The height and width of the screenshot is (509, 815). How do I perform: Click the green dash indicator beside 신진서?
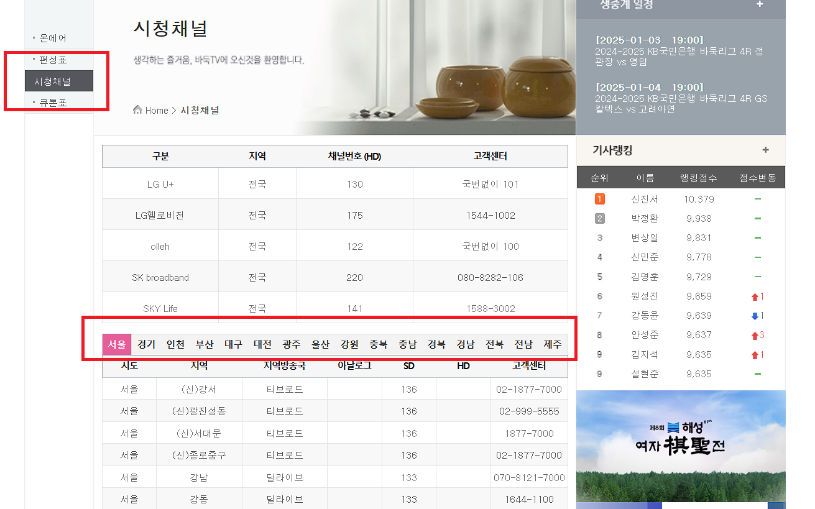click(x=757, y=198)
